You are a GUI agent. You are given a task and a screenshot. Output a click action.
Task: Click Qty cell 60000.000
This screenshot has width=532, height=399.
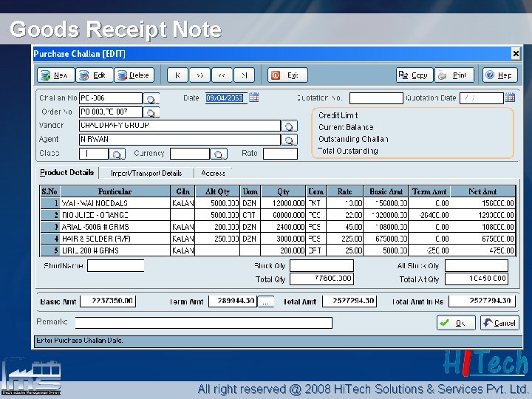(x=283, y=215)
